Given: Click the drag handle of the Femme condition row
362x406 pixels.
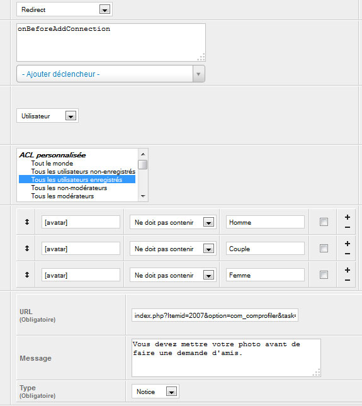Looking at the screenshot, I should (x=27, y=274).
